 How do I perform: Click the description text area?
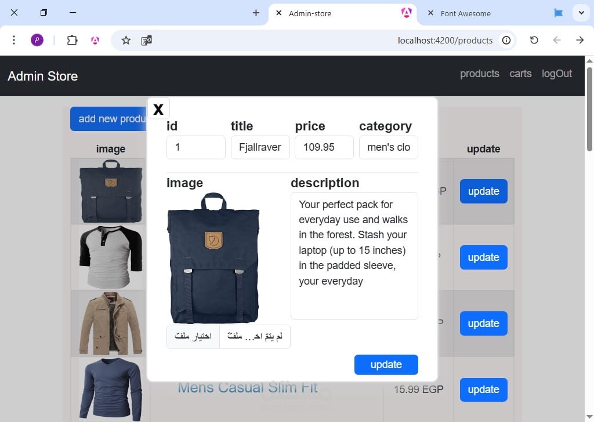coord(354,256)
